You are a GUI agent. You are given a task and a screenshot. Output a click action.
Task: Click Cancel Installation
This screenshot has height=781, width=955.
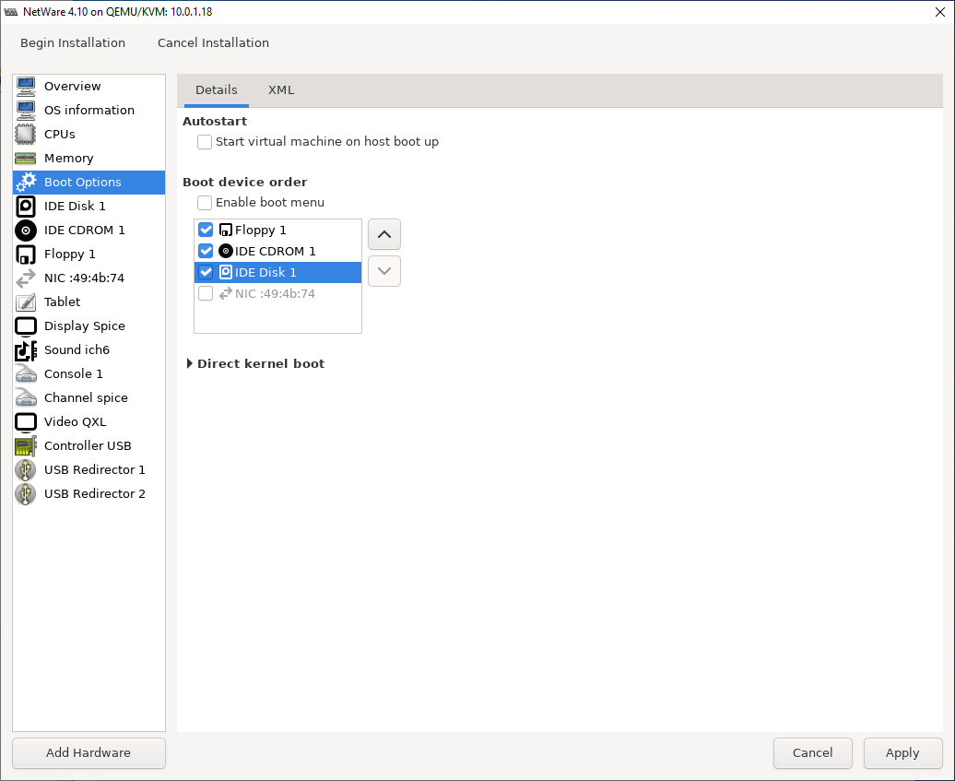pyautogui.click(x=213, y=42)
